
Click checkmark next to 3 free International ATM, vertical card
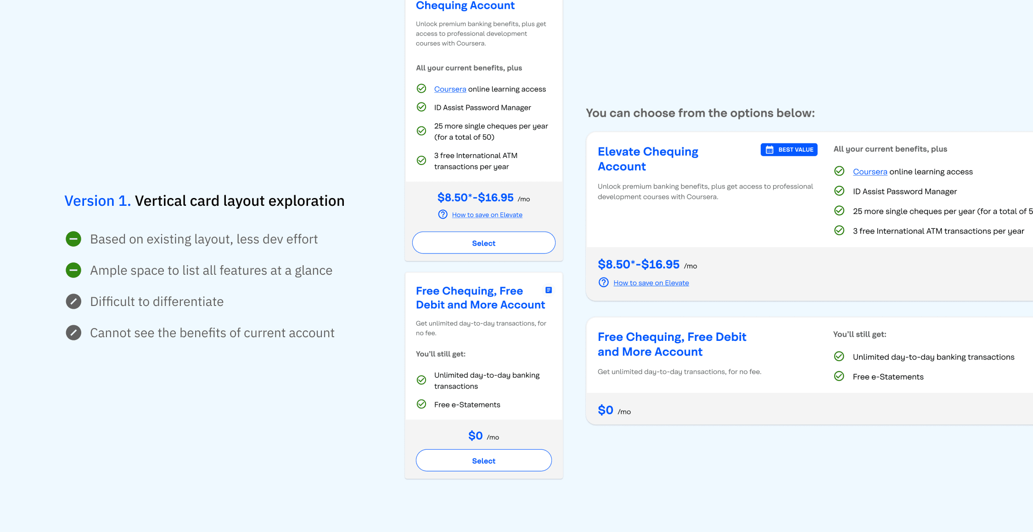[421, 160]
